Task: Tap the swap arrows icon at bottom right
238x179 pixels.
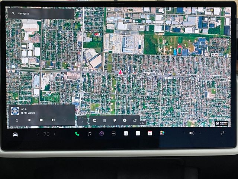Action: [x=222, y=133]
